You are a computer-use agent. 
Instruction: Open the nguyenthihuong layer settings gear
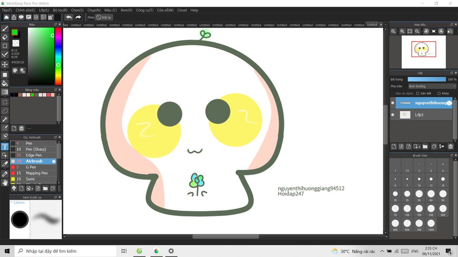[449, 103]
